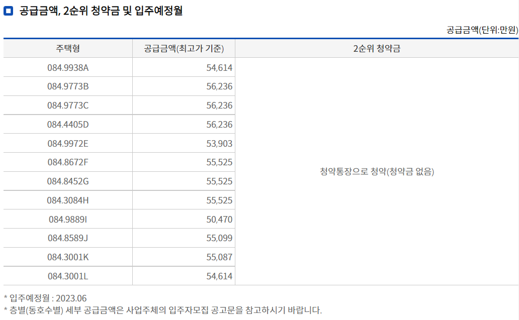Select housing type cell 084.3001K
Screen dimensions: 519x320
(x=68, y=257)
